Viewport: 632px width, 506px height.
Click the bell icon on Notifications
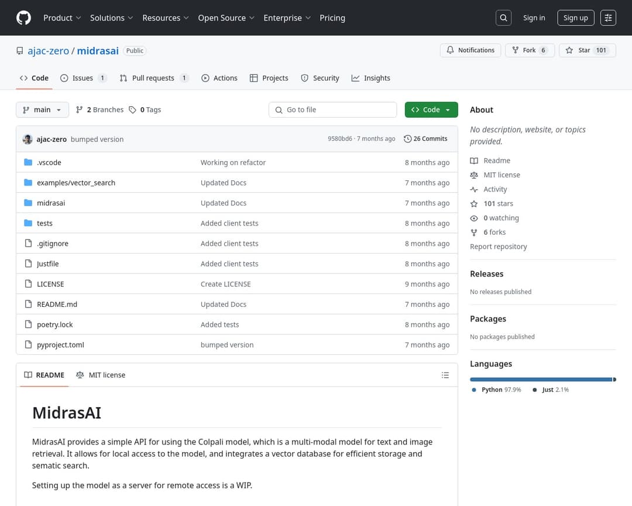tap(450, 50)
